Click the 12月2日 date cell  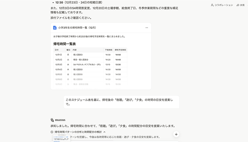pos(58,60)
